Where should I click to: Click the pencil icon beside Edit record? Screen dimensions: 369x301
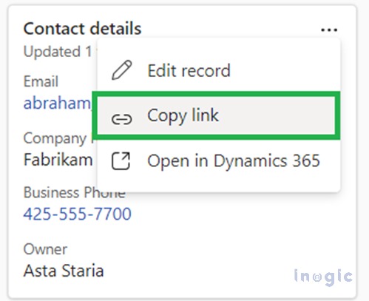pyautogui.click(x=122, y=70)
